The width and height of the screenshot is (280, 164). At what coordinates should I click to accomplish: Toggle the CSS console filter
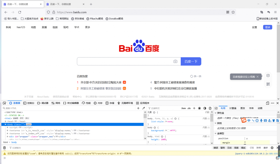coord(252,148)
